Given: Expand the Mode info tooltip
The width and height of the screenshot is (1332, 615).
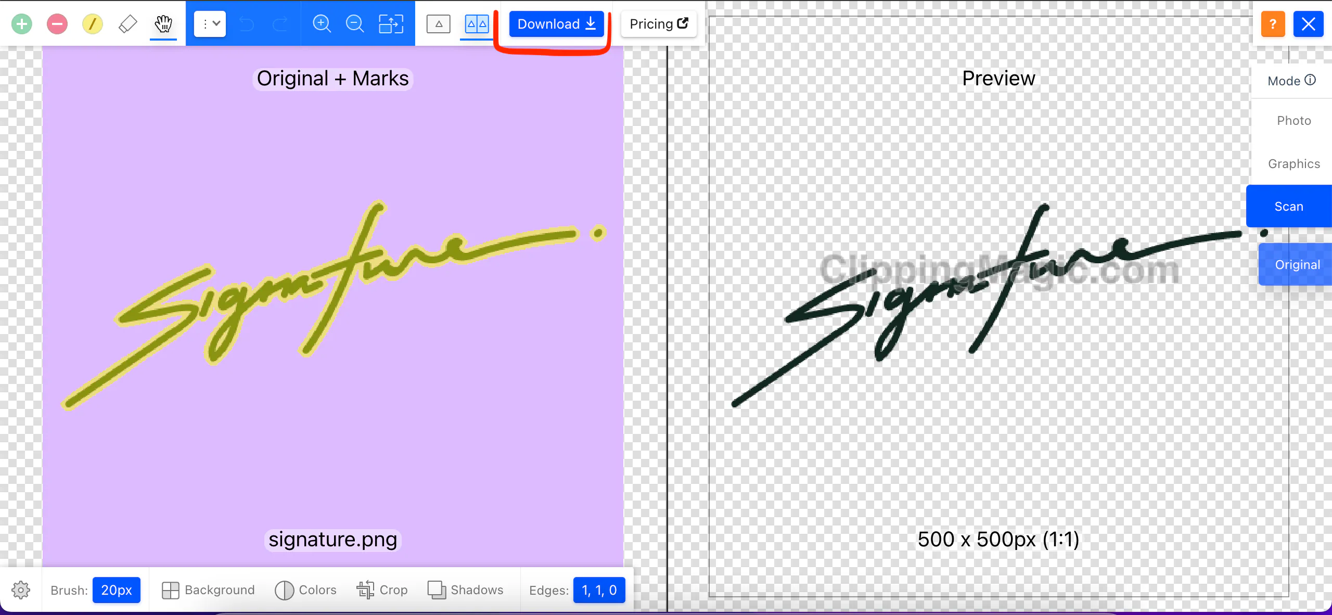Looking at the screenshot, I should pos(1310,80).
